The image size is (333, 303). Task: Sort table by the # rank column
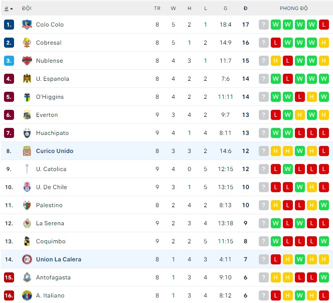9,9
